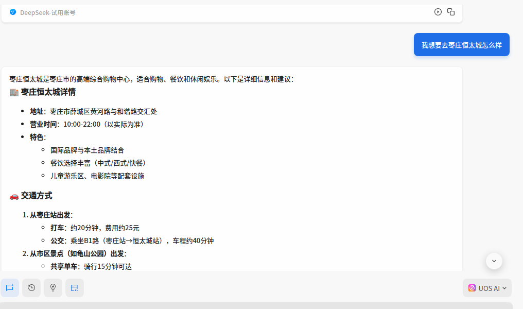This screenshot has width=523, height=309.
Task: Click the text 儿童游乐区、电影院等配套设施
Action: (97, 176)
